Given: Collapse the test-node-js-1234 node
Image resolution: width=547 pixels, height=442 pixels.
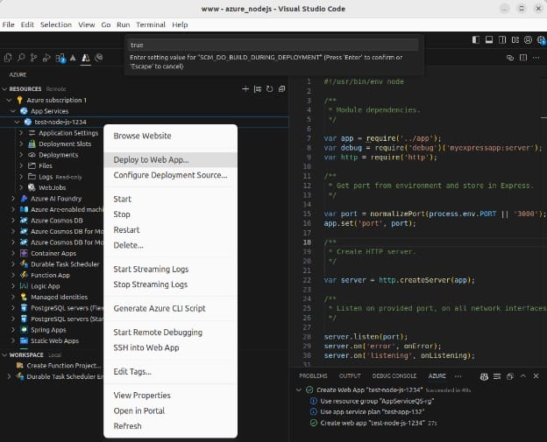Looking at the screenshot, I should click(x=17, y=122).
